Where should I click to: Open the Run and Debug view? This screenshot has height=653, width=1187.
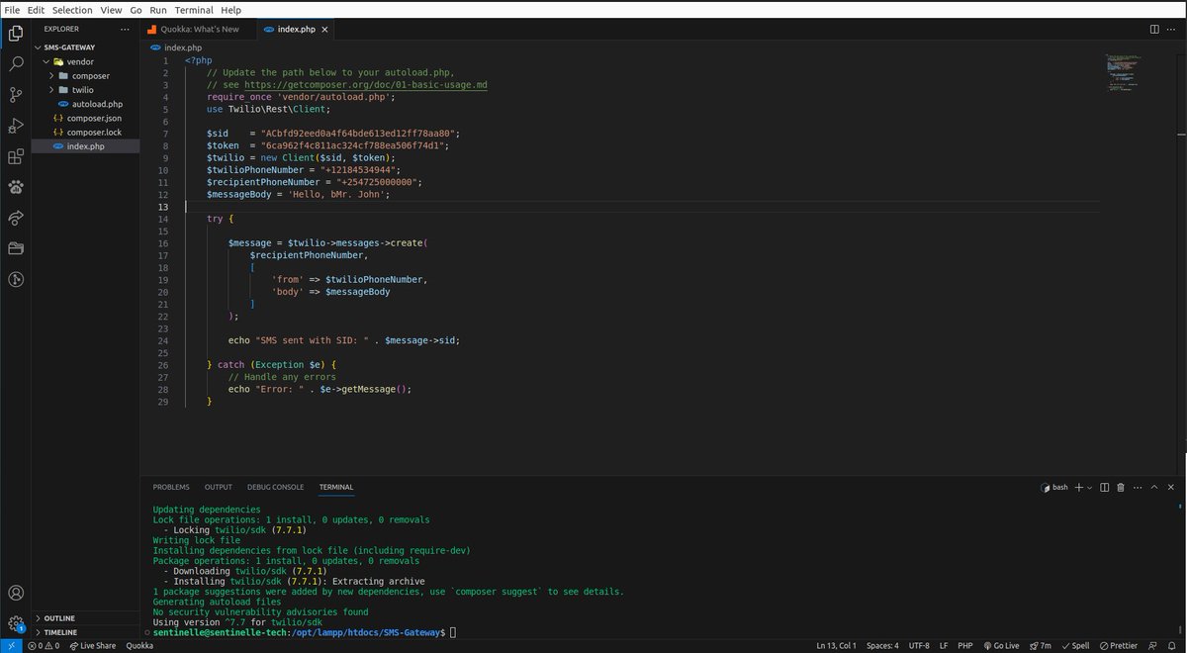16,126
